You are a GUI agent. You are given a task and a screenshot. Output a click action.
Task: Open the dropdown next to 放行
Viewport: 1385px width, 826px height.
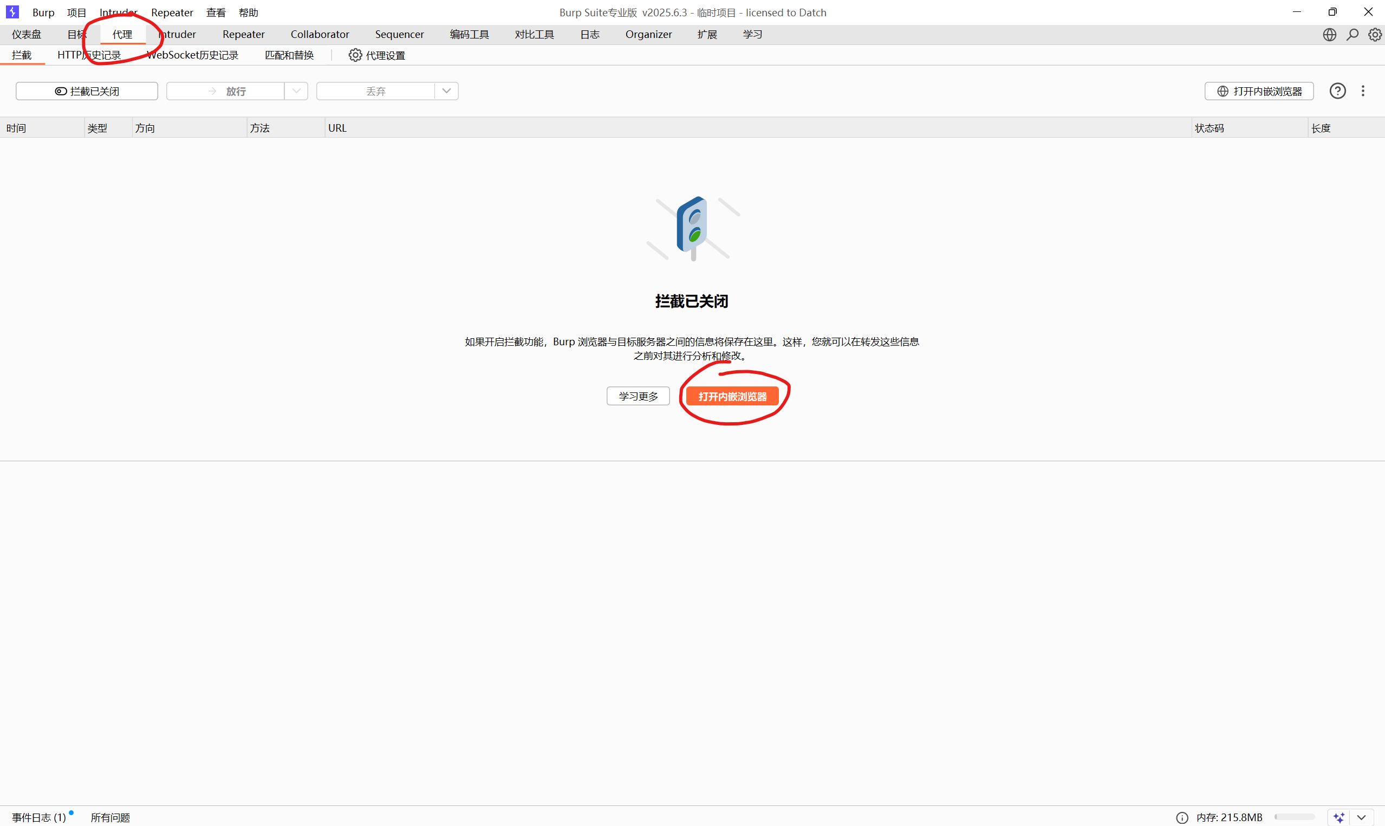(x=296, y=91)
